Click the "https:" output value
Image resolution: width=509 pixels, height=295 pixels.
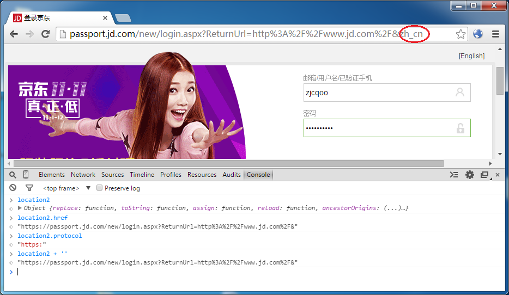coord(32,244)
